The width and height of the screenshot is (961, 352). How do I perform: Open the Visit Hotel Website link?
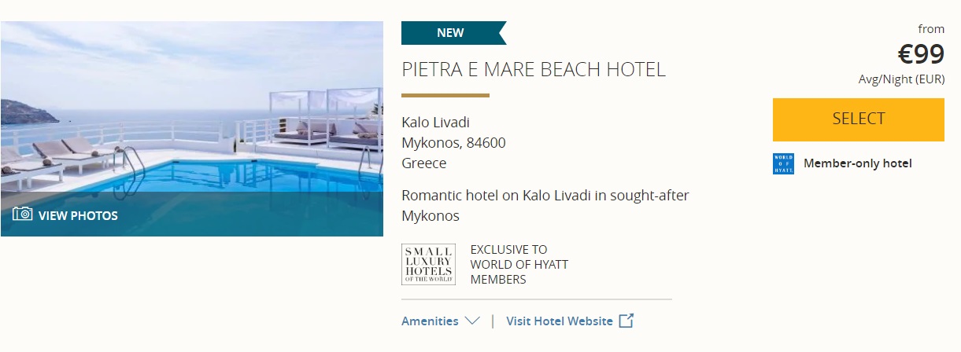point(559,321)
